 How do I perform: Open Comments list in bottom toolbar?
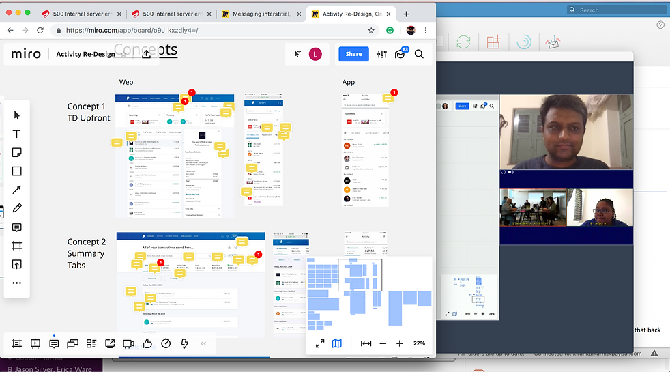pyautogui.click(x=54, y=343)
